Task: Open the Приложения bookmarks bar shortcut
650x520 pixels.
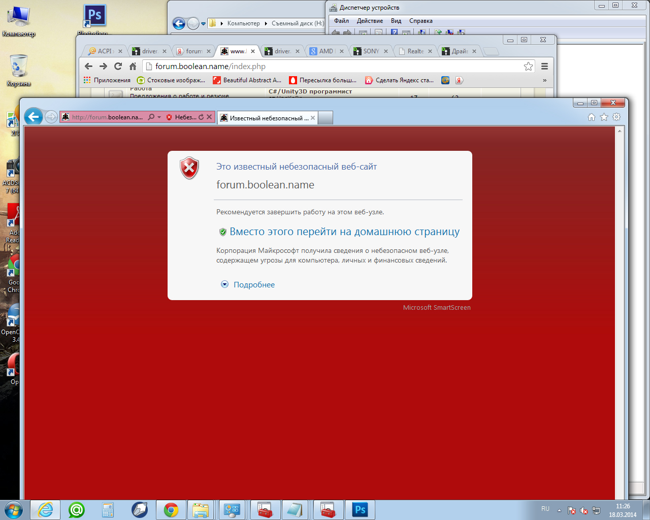Action: click(107, 80)
